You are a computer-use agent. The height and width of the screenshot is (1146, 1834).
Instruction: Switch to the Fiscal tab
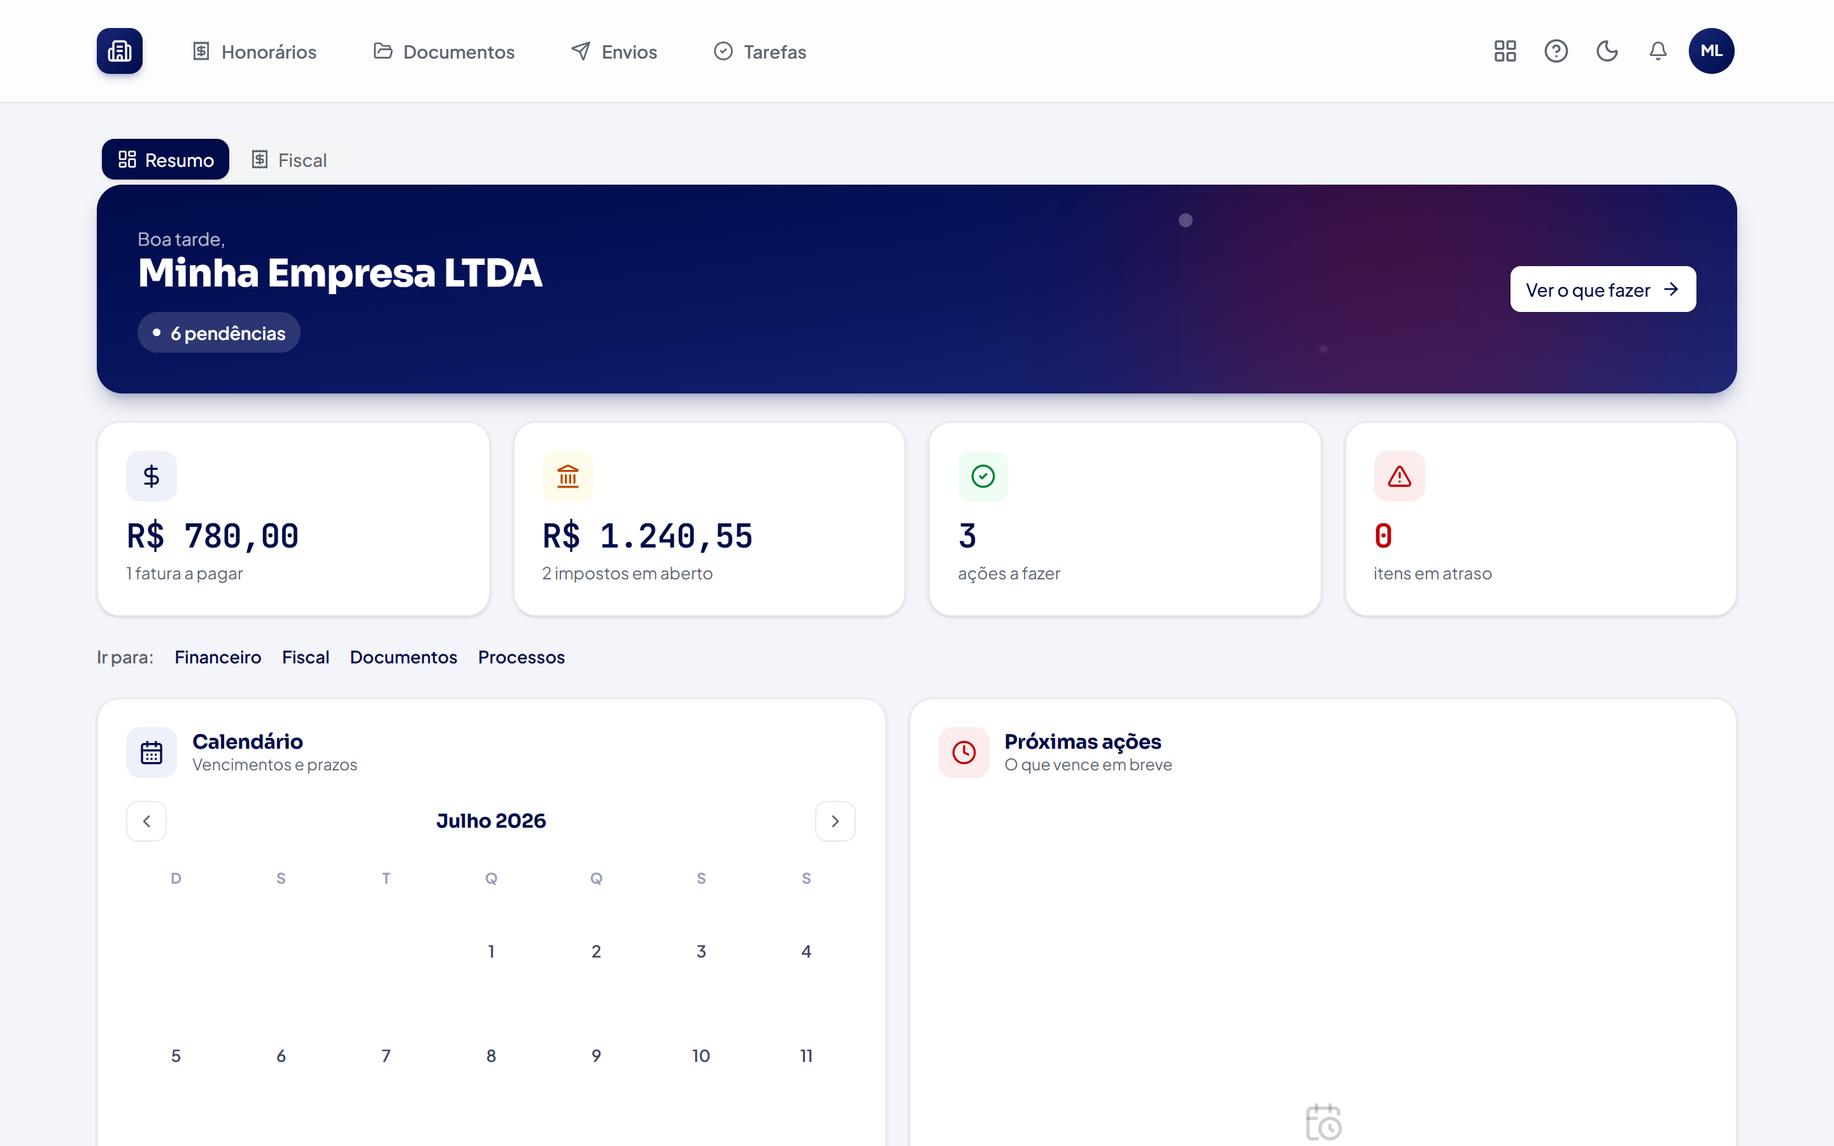pyautogui.click(x=290, y=159)
